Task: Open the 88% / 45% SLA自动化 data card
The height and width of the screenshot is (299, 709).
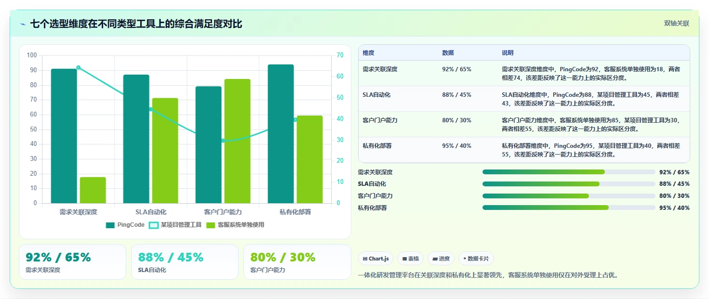Action: 185,262
